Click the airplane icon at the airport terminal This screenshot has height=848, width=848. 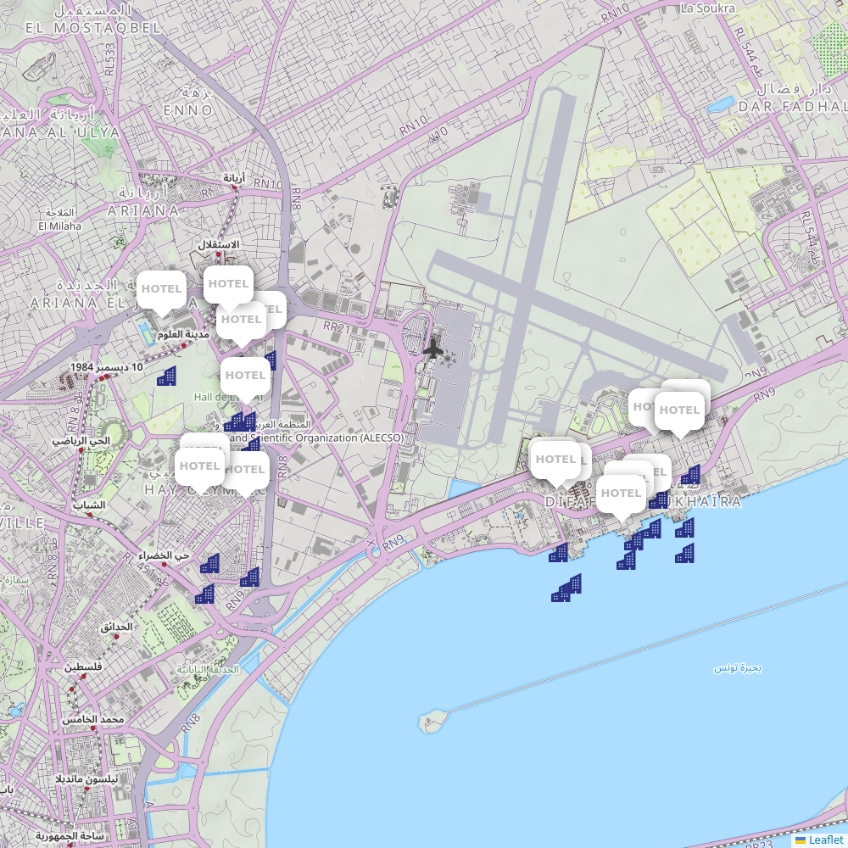[433, 348]
